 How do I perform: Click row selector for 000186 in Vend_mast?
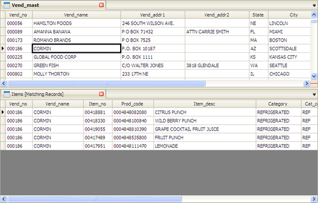(x=3, y=48)
